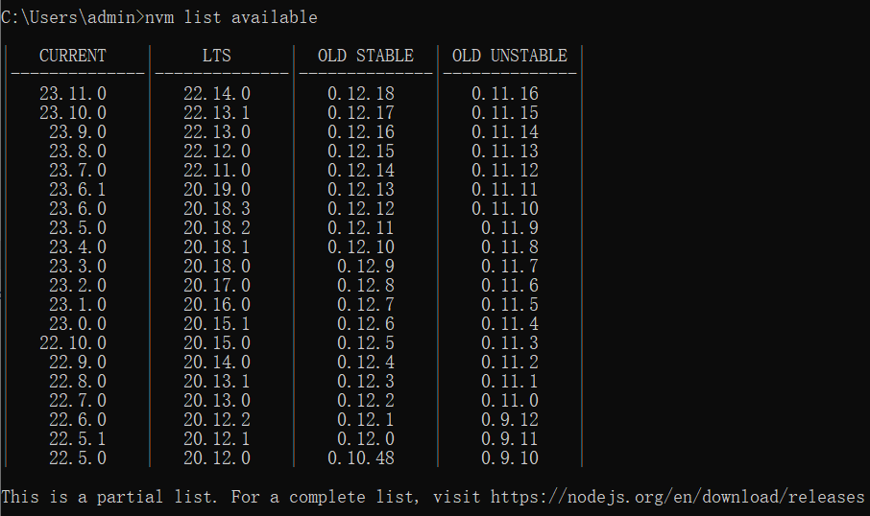Click the C:\Users\admin prompt path
Viewport: 870px width, 516px height.
click(70, 17)
